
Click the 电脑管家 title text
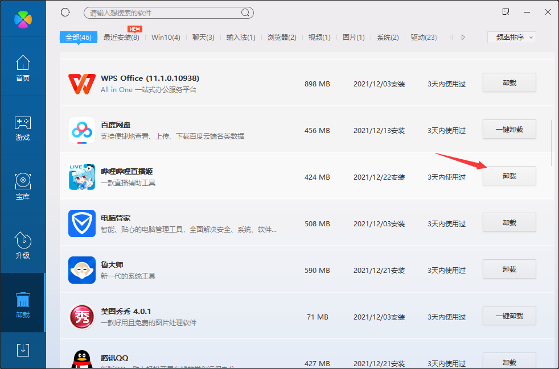116,218
